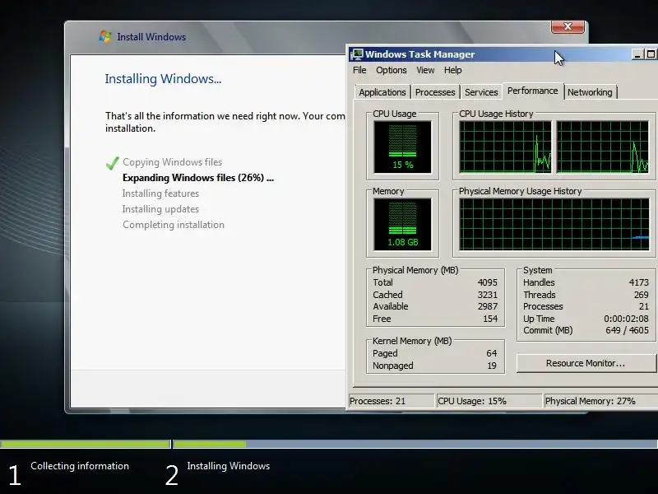The image size is (658, 494).
Task: Click Expanding Windows files (26%) text
Action: point(198,178)
